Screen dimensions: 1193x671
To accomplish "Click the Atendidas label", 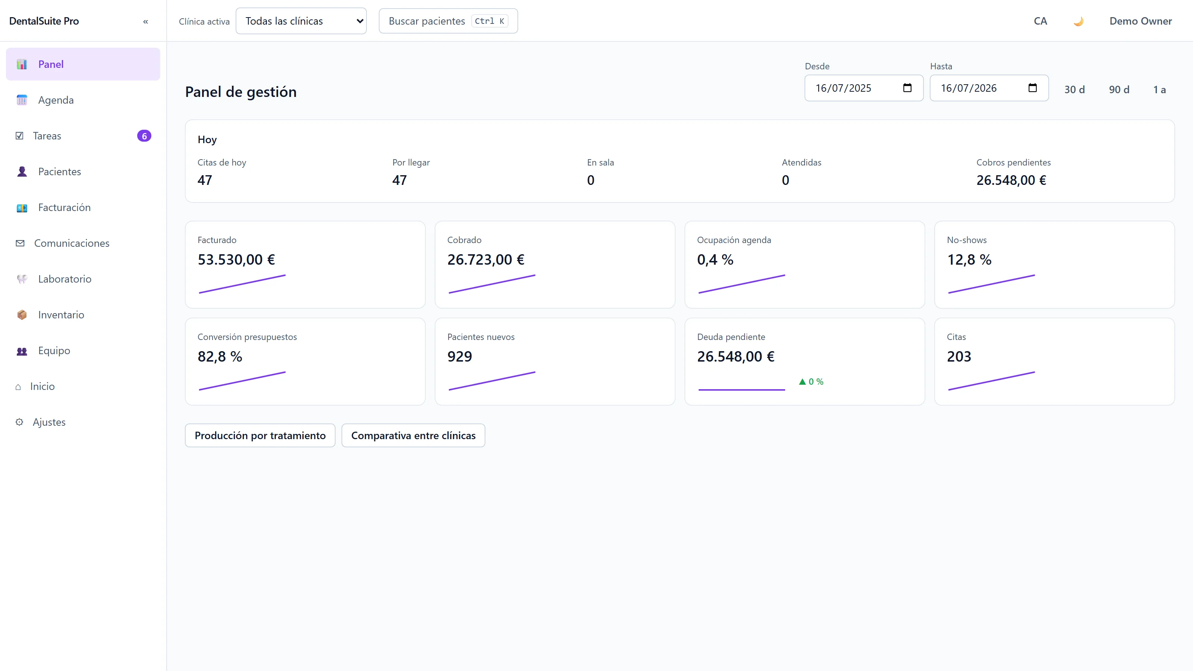I will [801, 163].
